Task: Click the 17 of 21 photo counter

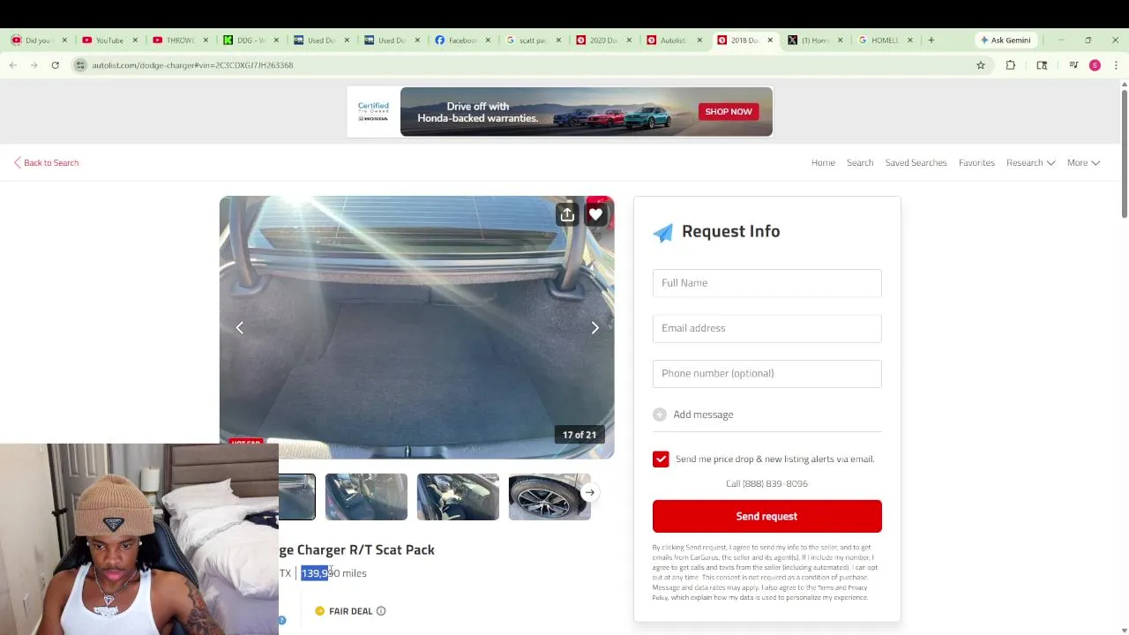Action: (579, 435)
